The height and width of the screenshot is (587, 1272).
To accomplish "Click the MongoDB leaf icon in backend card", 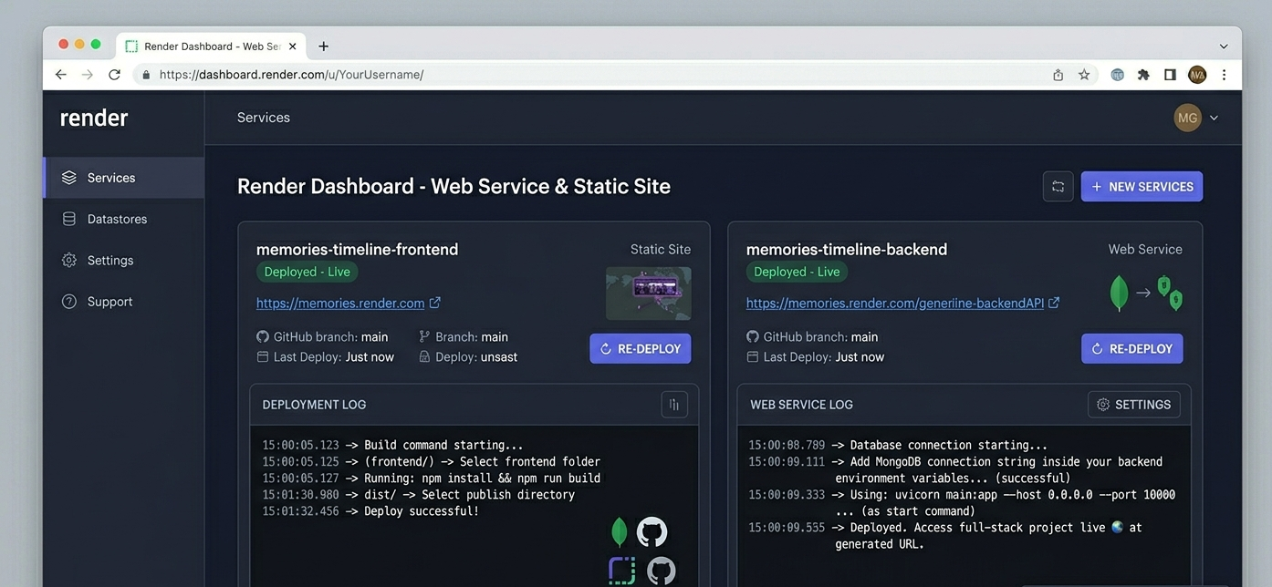I will coord(1119,293).
